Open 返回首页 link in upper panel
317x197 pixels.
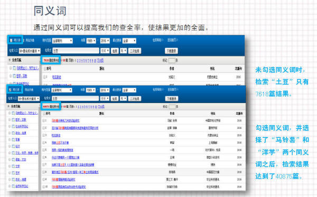tap(172, 40)
